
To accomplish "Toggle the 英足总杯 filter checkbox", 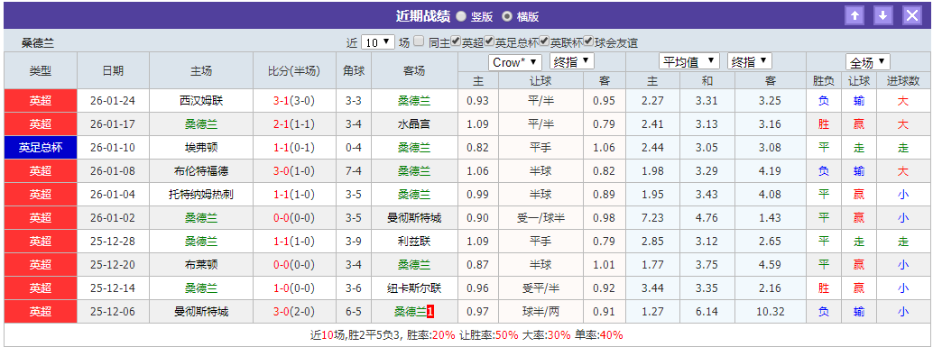I will pos(489,41).
